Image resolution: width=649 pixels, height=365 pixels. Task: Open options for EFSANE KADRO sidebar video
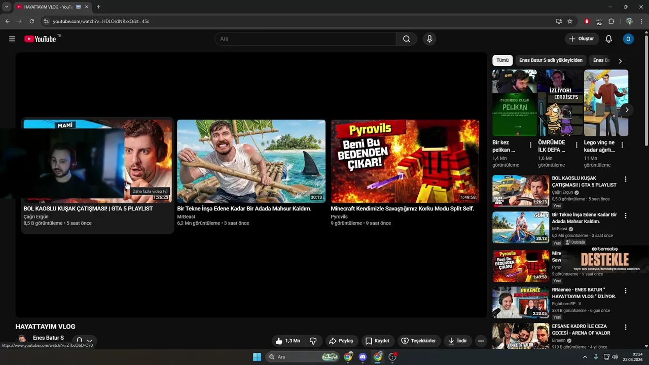(x=626, y=327)
